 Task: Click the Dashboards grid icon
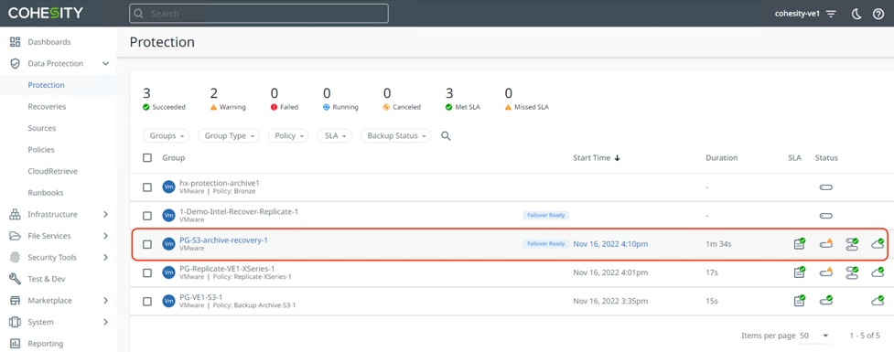(16, 41)
